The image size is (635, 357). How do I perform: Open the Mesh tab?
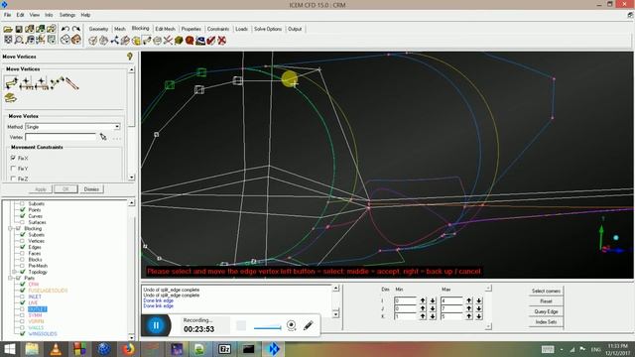click(x=120, y=29)
